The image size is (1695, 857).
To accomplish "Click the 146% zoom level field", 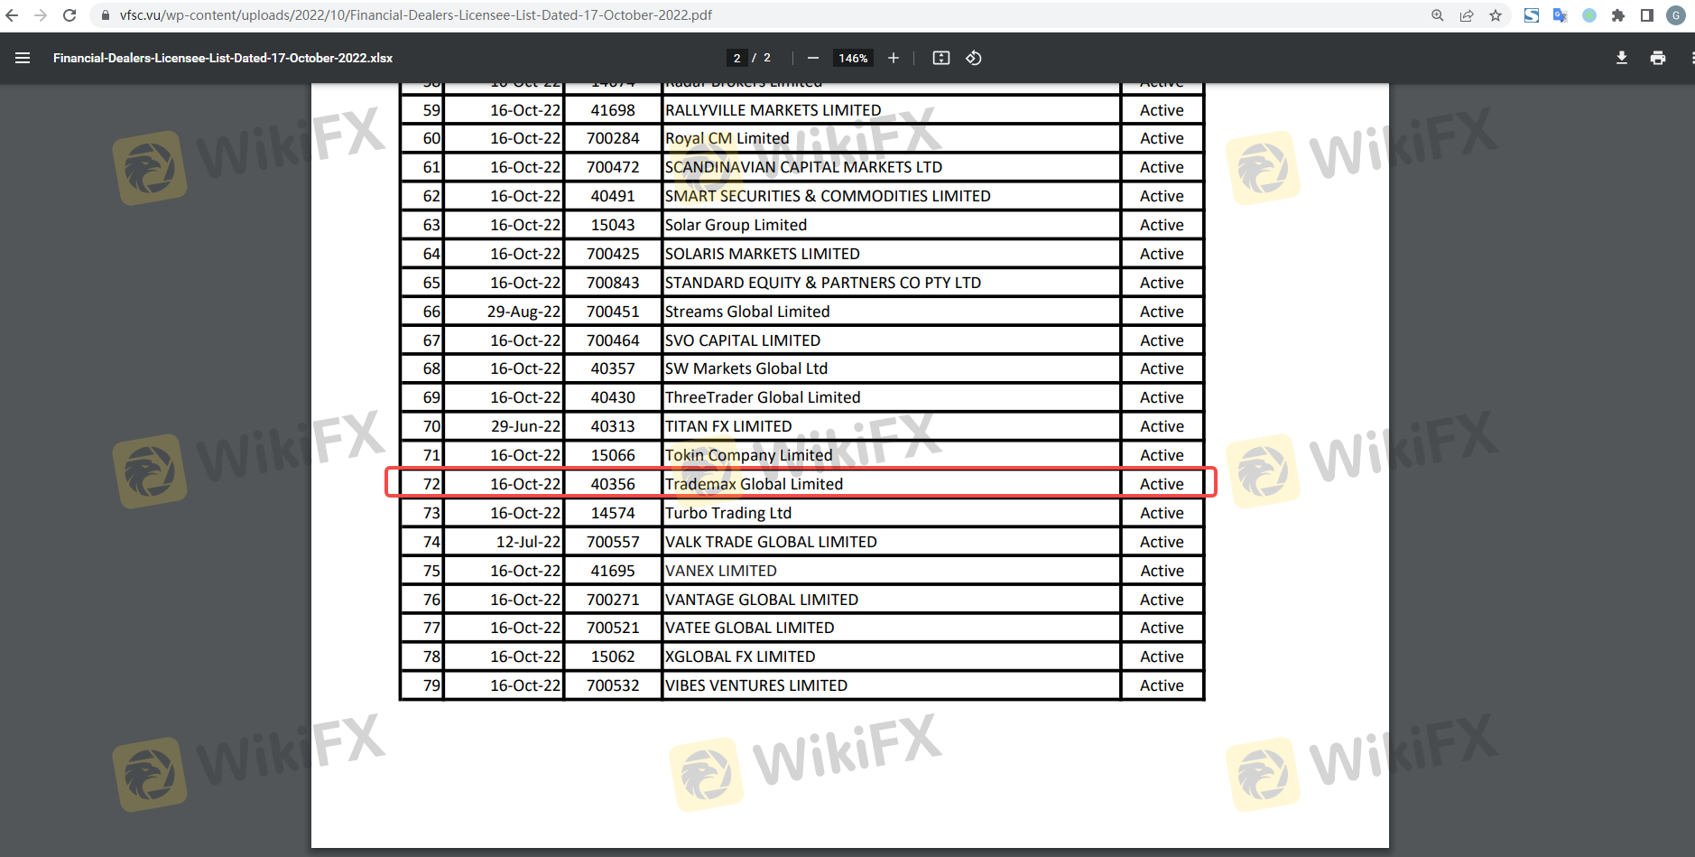I will [x=853, y=58].
